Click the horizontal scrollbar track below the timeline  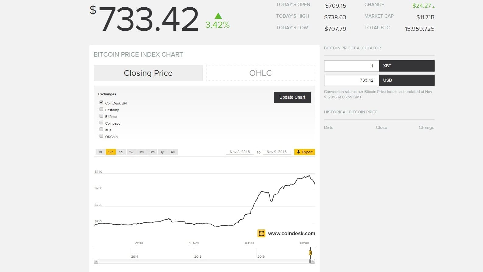point(204,261)
